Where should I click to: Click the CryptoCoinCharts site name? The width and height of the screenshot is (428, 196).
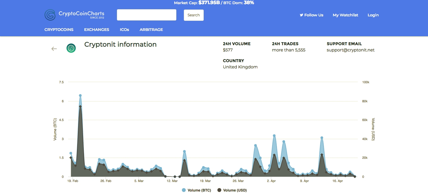(x=81, y=13)
